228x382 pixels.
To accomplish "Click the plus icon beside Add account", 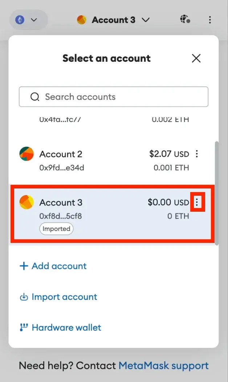I will coord(24,266).
